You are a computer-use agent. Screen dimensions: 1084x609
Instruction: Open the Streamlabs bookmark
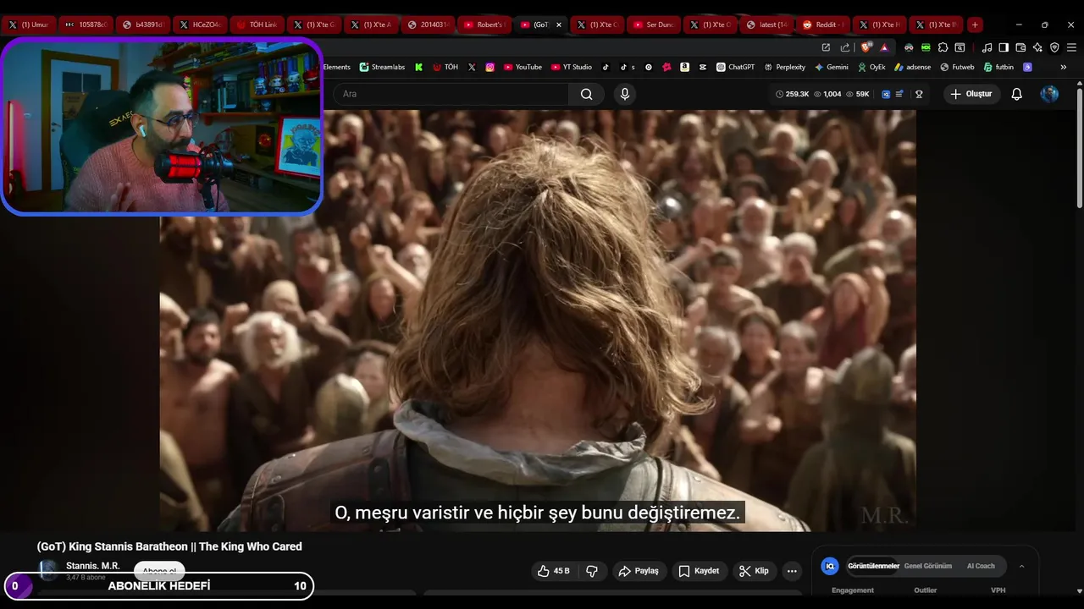click(x=382, y=67)
